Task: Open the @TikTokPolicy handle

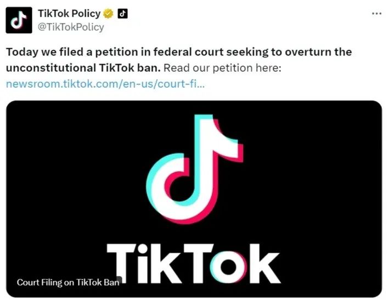Action: [x=71, y=27]
